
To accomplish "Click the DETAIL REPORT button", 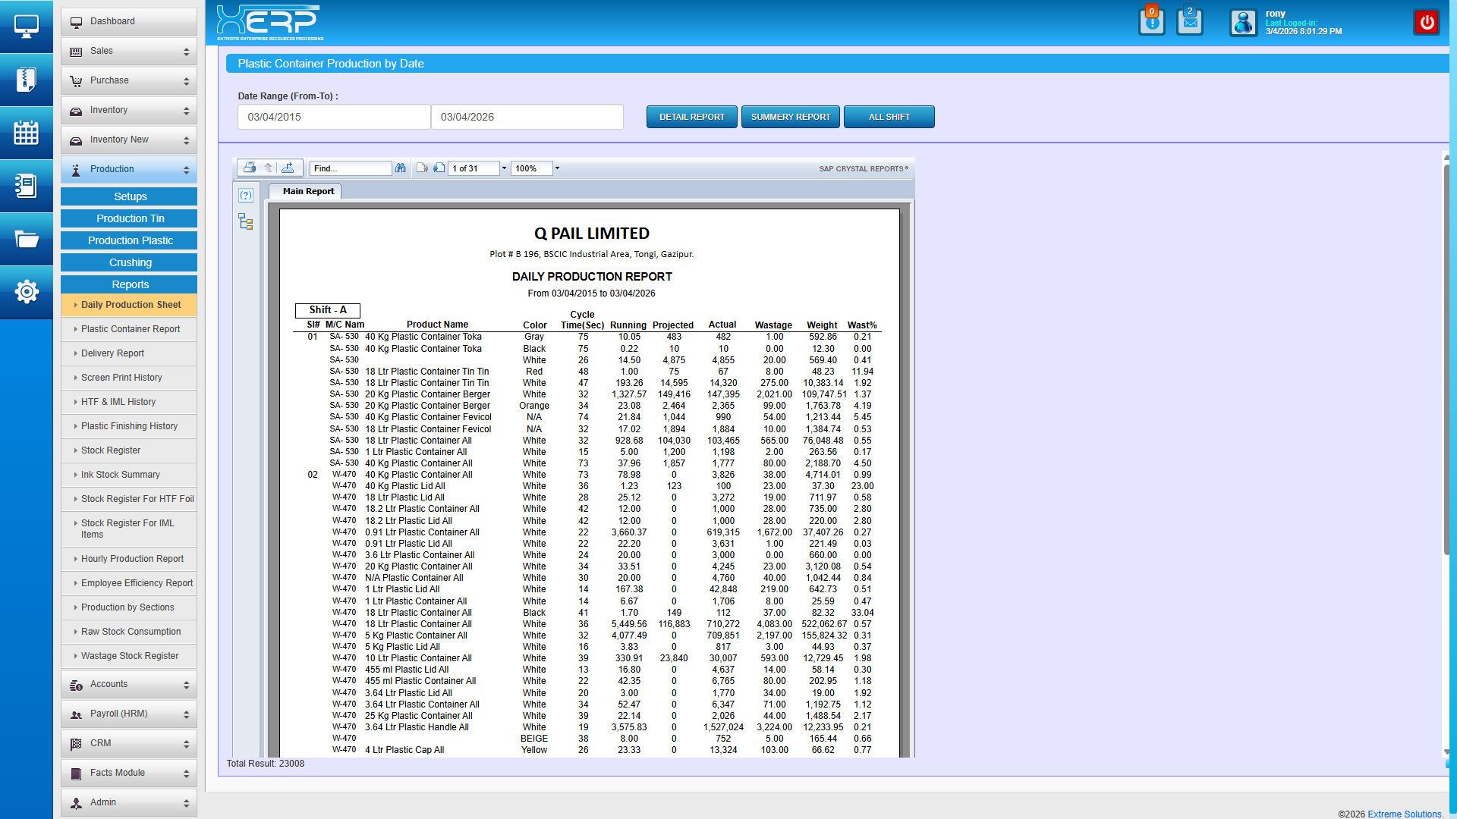I will (691, 118).
